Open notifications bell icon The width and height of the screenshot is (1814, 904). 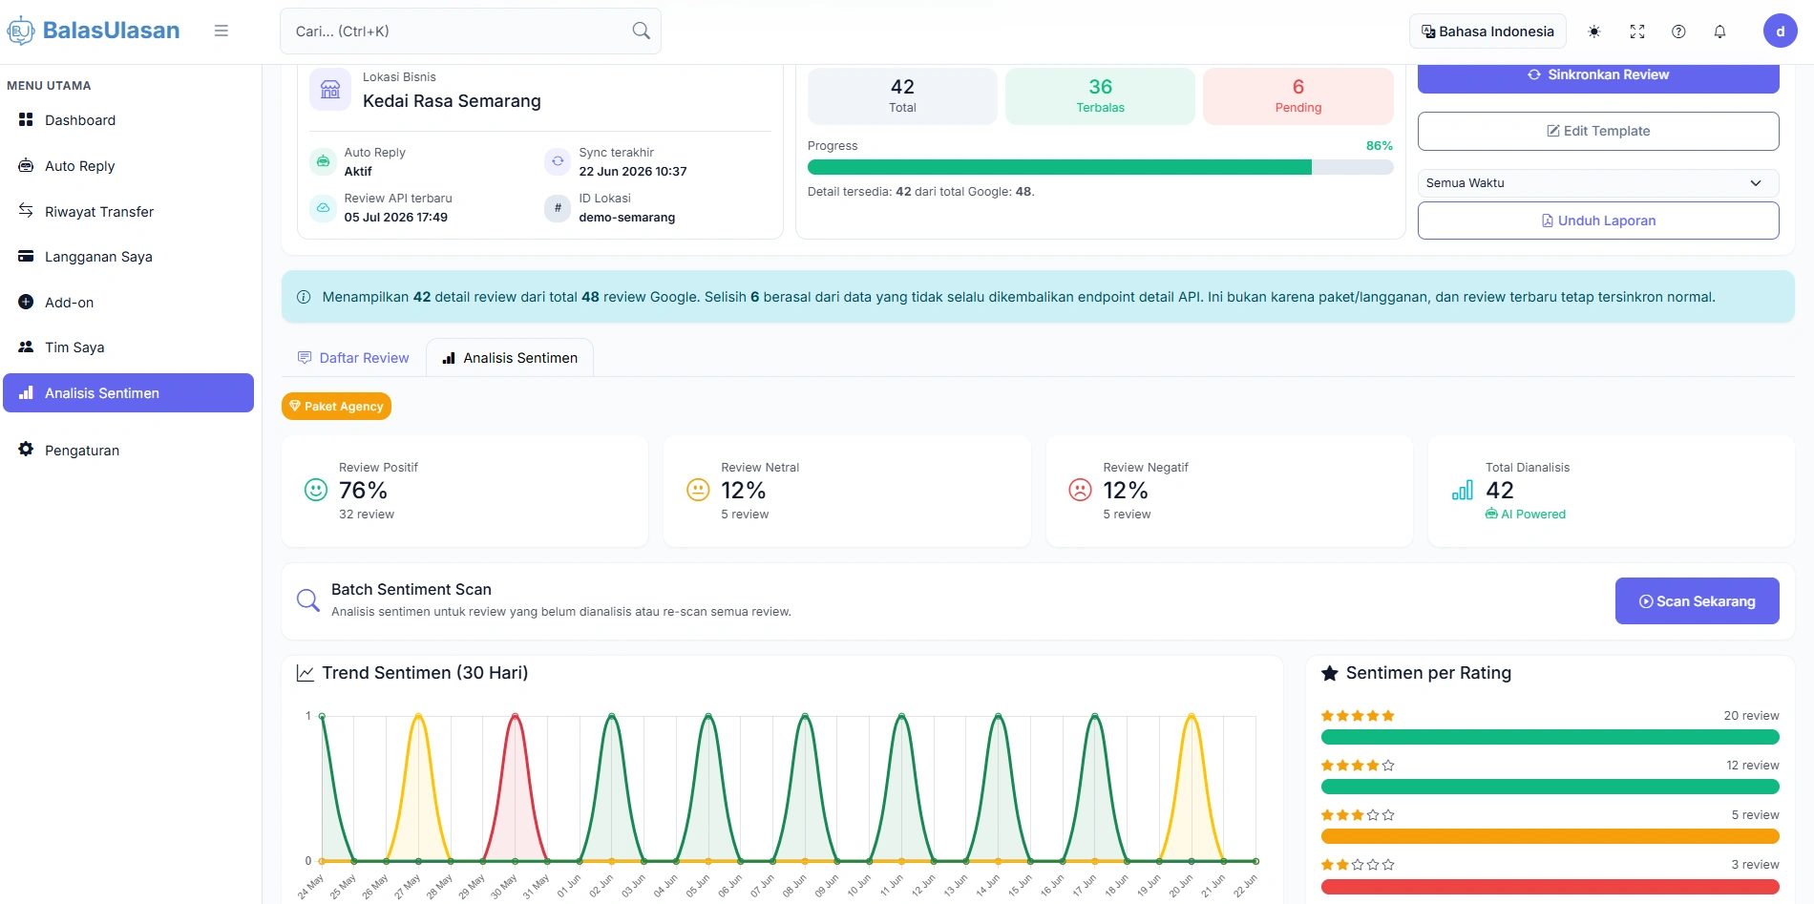point(1719,32)
